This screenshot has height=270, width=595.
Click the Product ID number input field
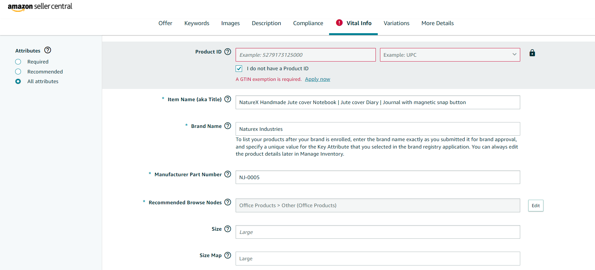(x=306, y=55)
